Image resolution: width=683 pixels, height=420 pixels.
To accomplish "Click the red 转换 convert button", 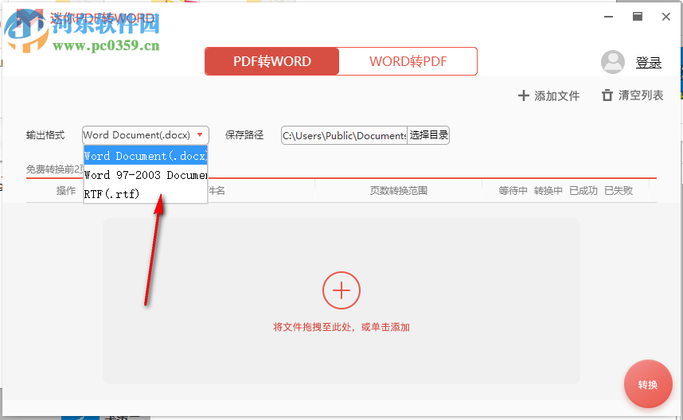I will point(648,384).
